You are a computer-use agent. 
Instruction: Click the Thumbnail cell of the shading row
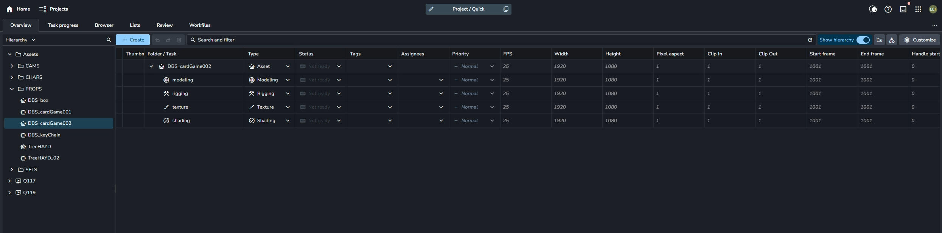[134, 121]
